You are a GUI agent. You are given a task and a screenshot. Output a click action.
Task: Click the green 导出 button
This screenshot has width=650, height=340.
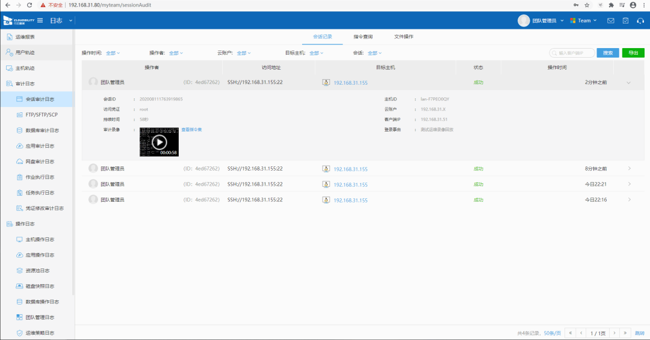click(x=633, y=53)
